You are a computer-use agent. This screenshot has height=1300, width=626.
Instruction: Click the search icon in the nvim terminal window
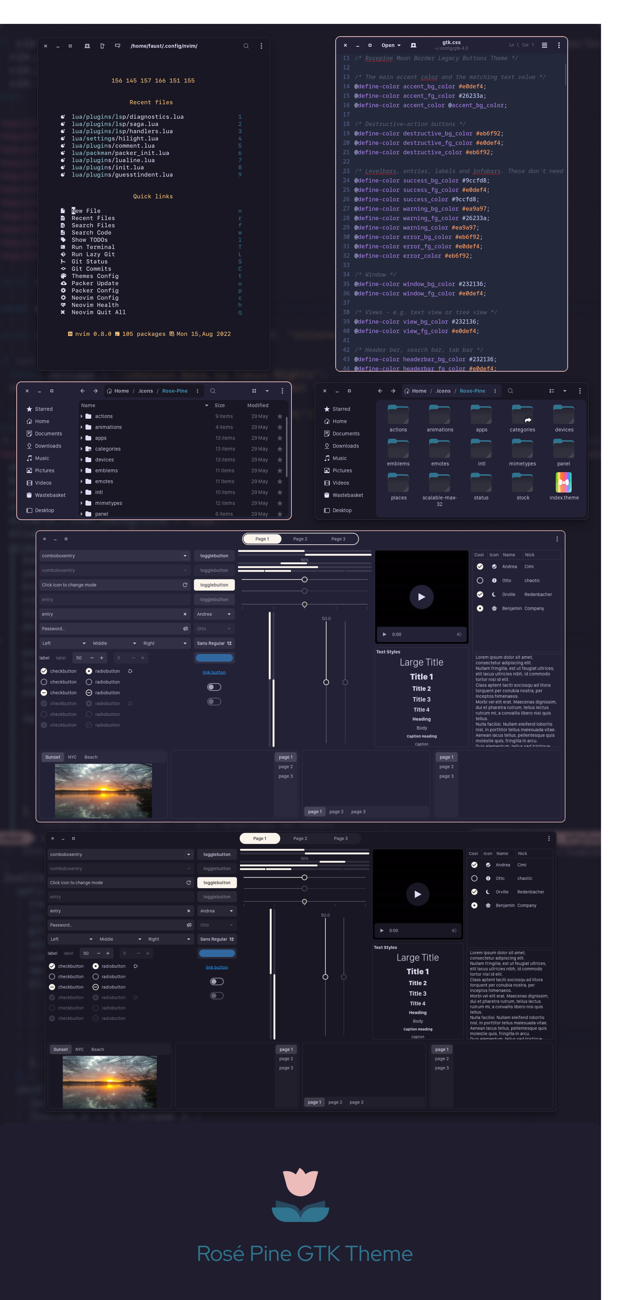point(246,46)
